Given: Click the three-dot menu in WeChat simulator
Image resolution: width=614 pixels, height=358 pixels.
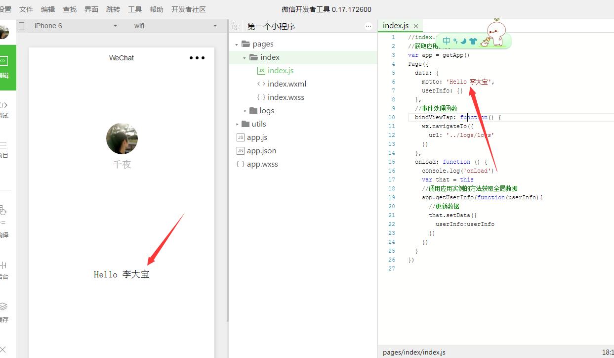Looking at the screenshot, I should click(x=197, y=58).
